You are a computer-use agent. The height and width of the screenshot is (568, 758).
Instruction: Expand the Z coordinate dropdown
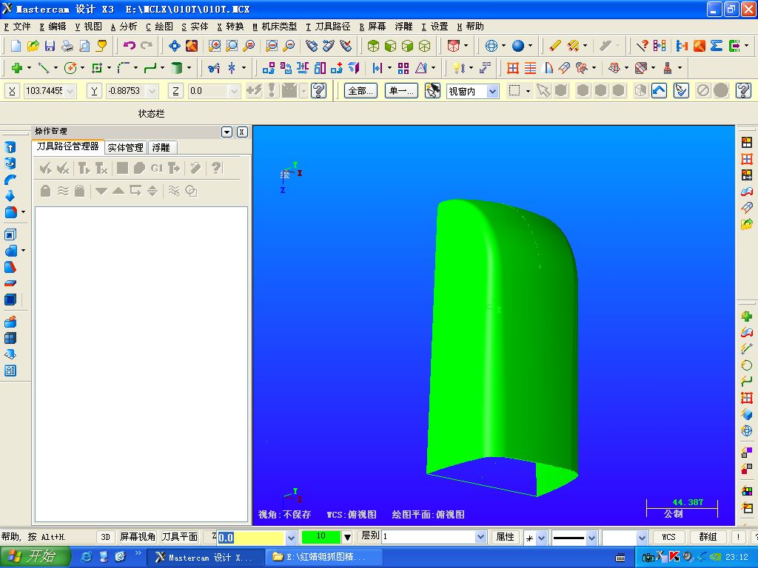click(x=235, y=91)
